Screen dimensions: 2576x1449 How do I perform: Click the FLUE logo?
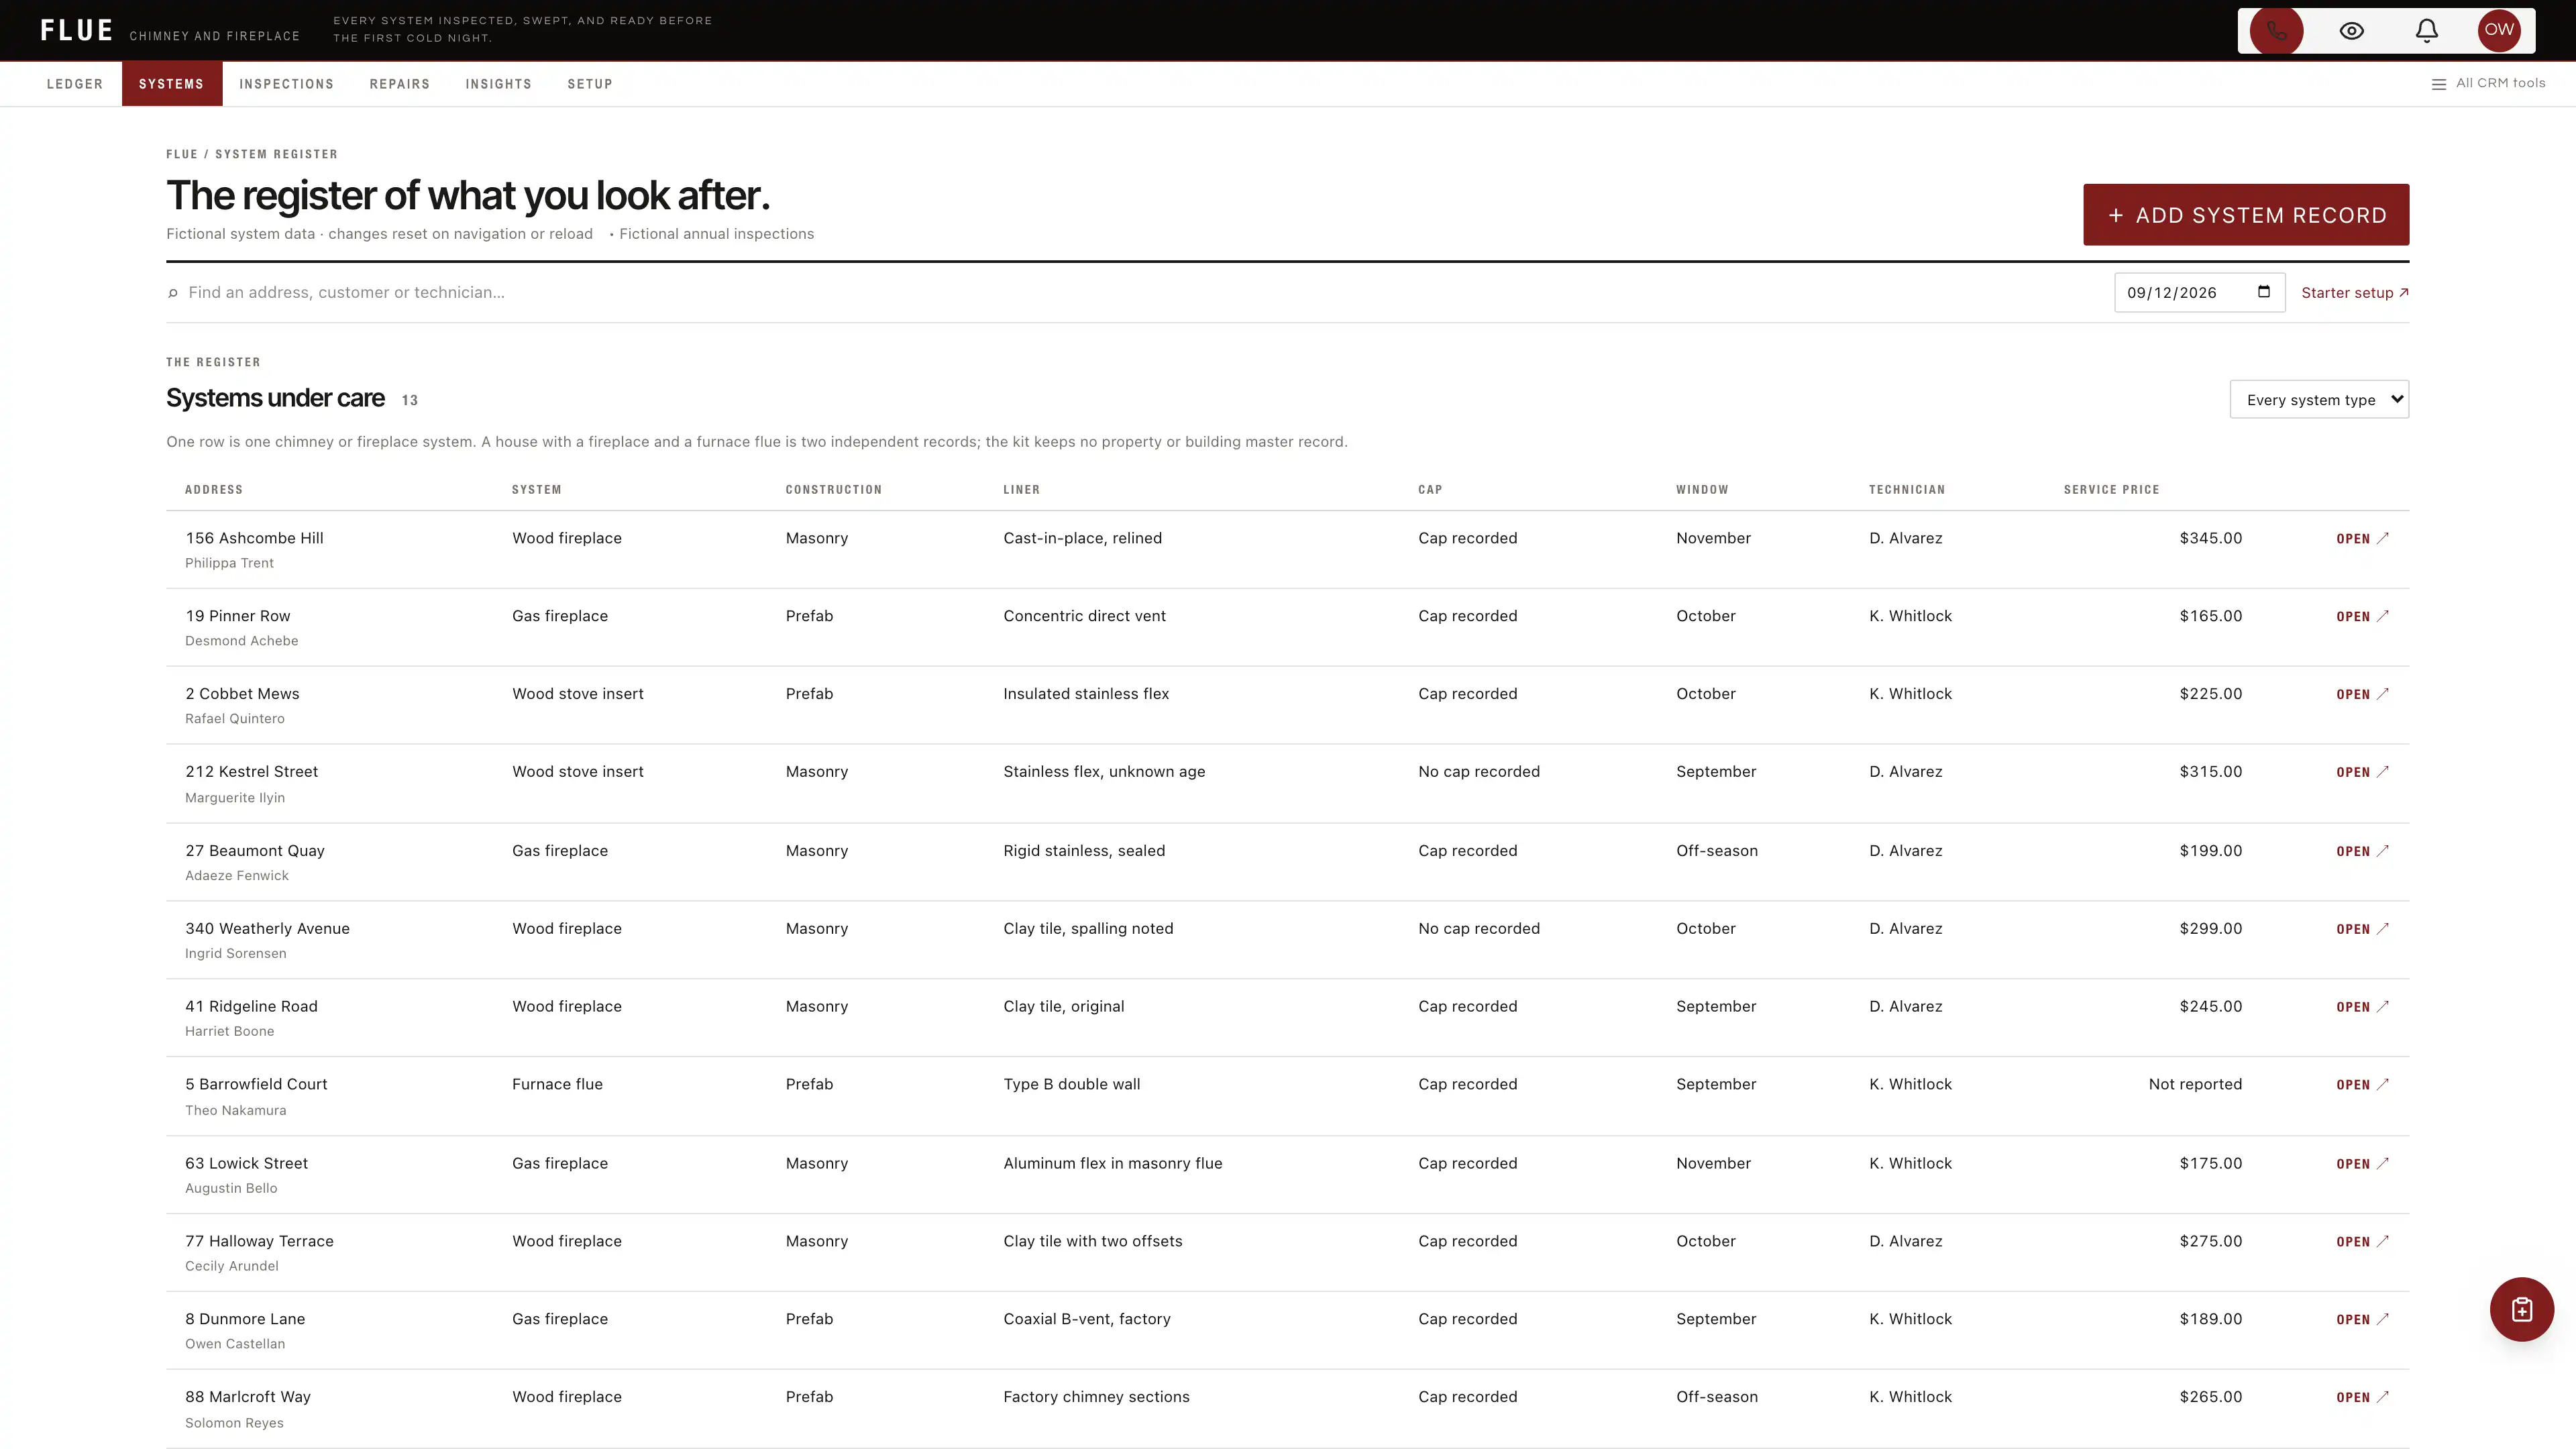pos(77,31)
